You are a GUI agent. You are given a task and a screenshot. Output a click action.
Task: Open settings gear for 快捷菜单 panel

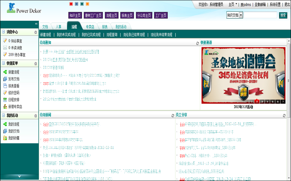[x=35, y=64]
